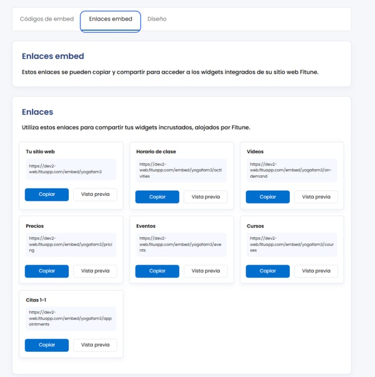Copy the Tu sitio web link

coord(46,194)
